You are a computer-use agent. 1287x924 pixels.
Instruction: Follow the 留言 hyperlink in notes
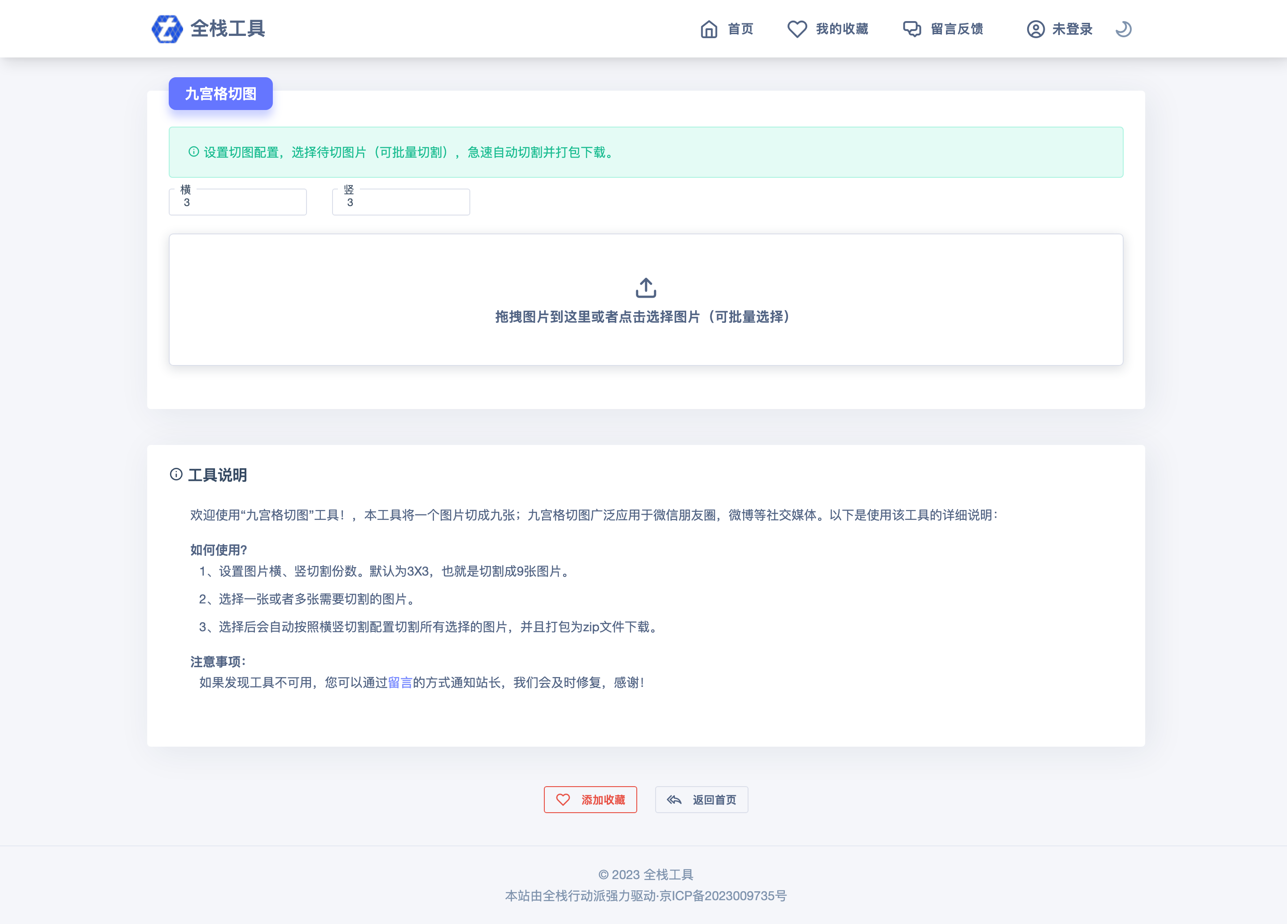point(400,682)
